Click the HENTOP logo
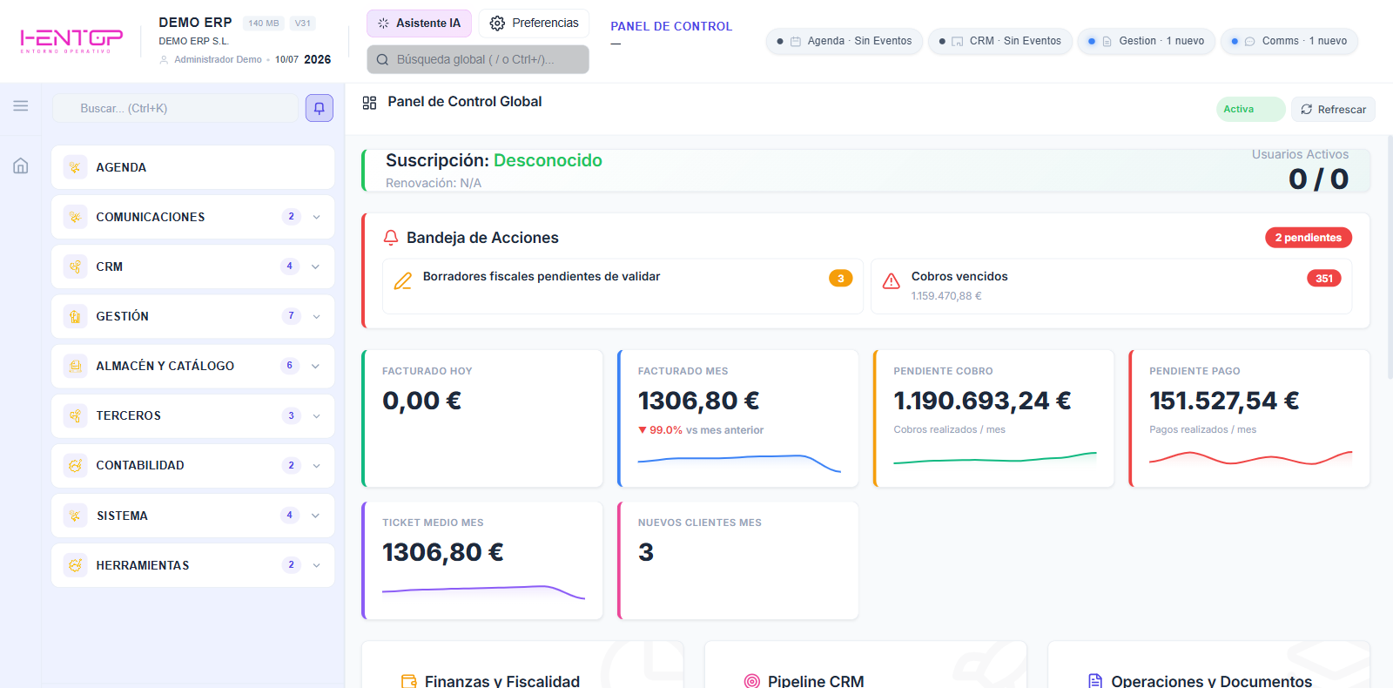The width and height of the screenshot is (1393, 688). click(71, 40)
